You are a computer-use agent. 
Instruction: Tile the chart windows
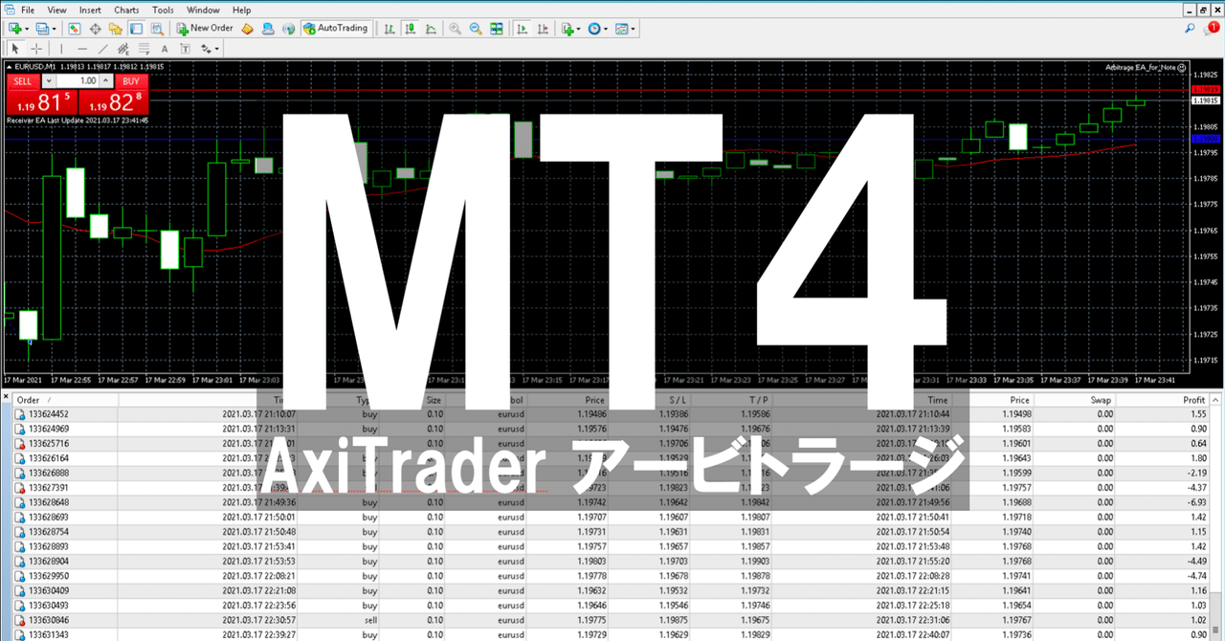click(496, 29)
